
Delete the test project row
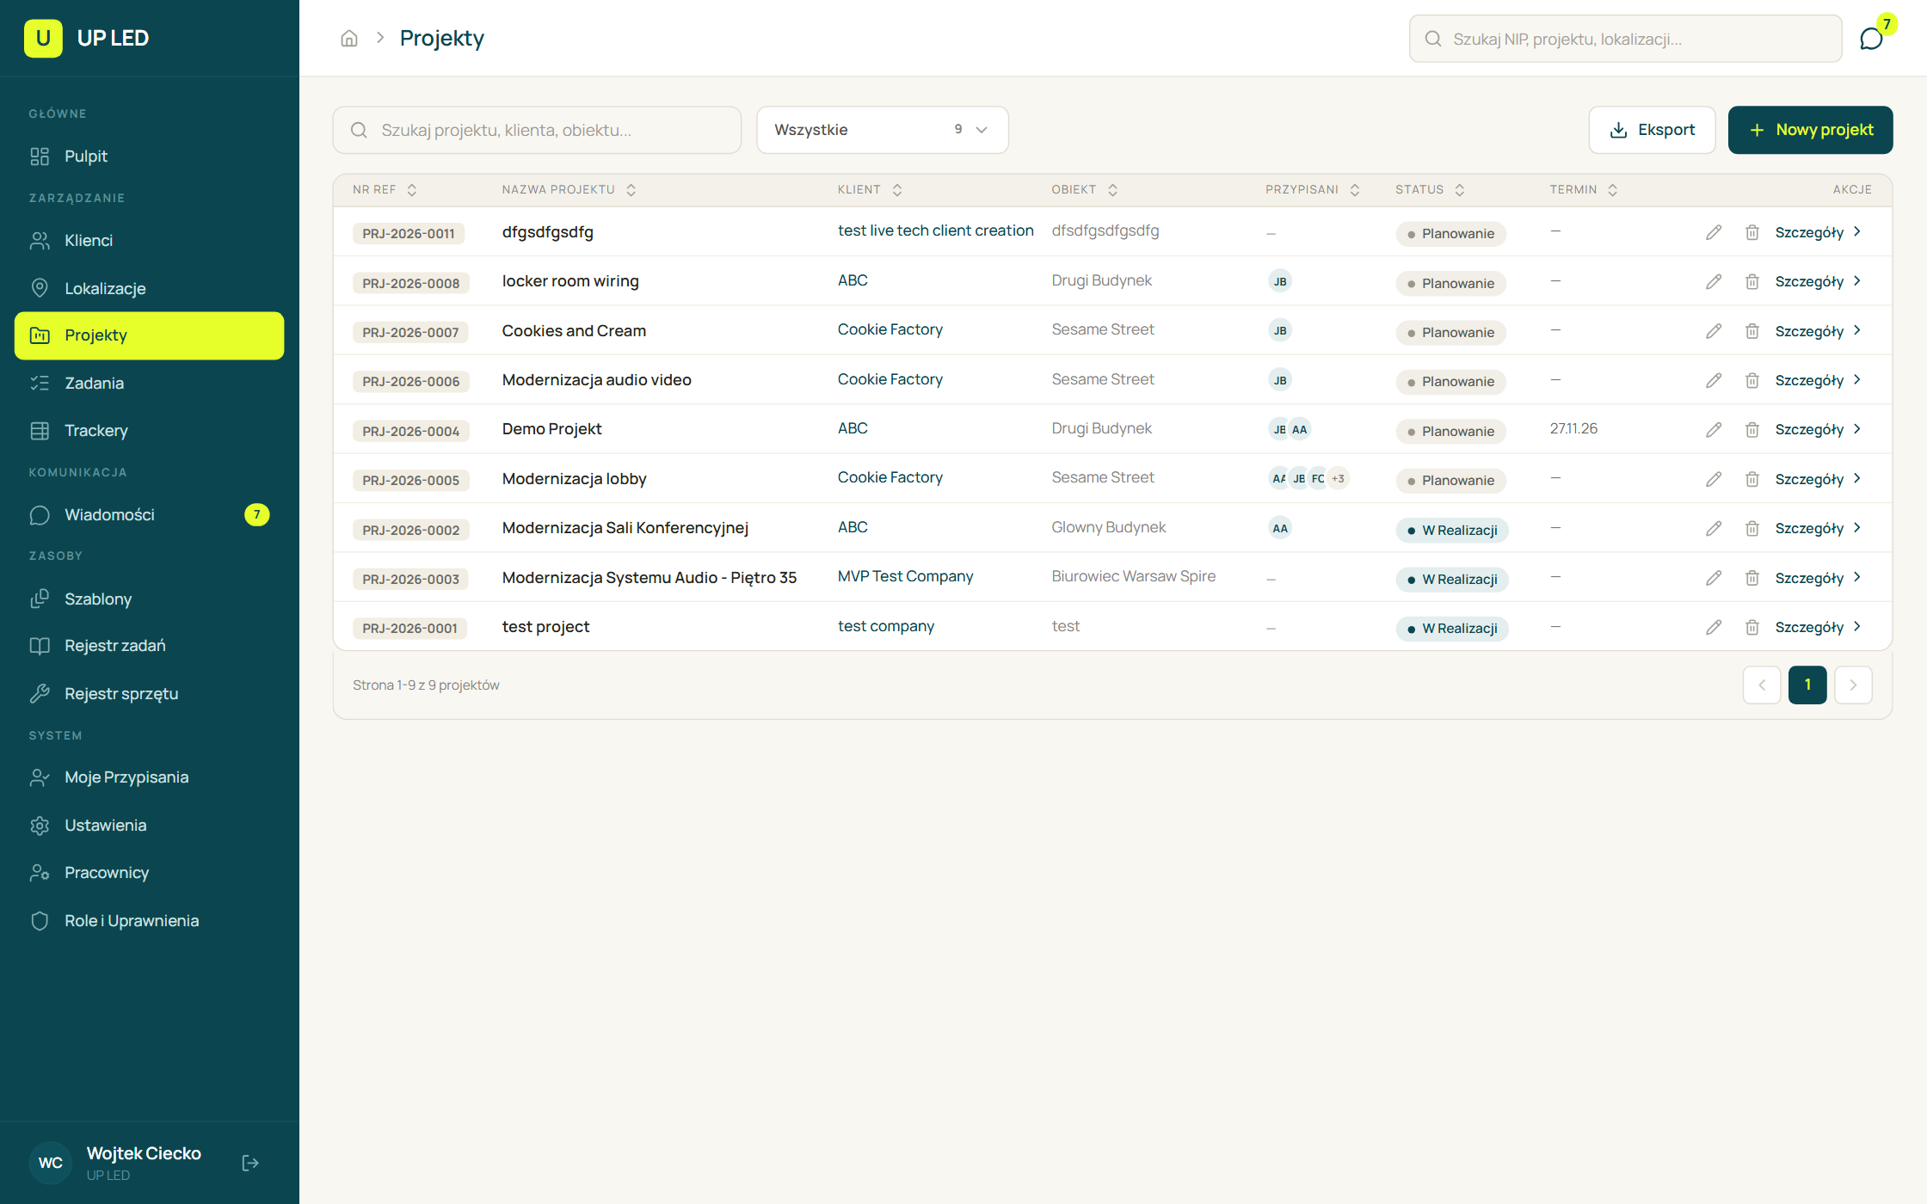(1752, 627)
